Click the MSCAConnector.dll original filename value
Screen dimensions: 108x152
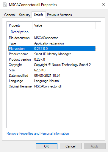(x=48, y=86)
